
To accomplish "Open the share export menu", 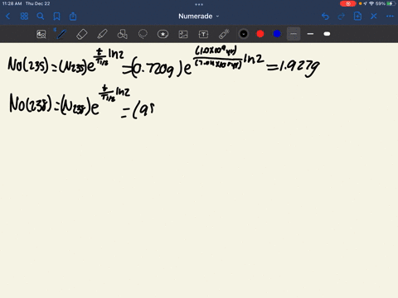I will 73,17.
